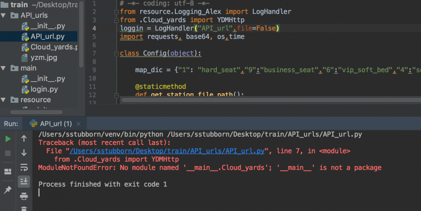Click the Print console output icon
The width and height of the screenshot is (421, 211).
(24, 196)
